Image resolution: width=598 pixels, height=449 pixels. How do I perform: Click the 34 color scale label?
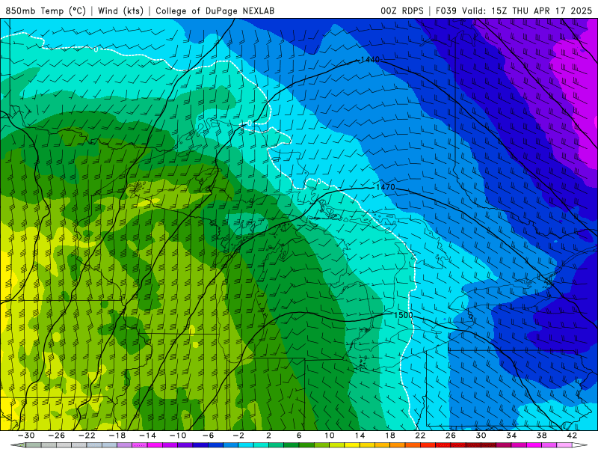[x=511, y=436]
